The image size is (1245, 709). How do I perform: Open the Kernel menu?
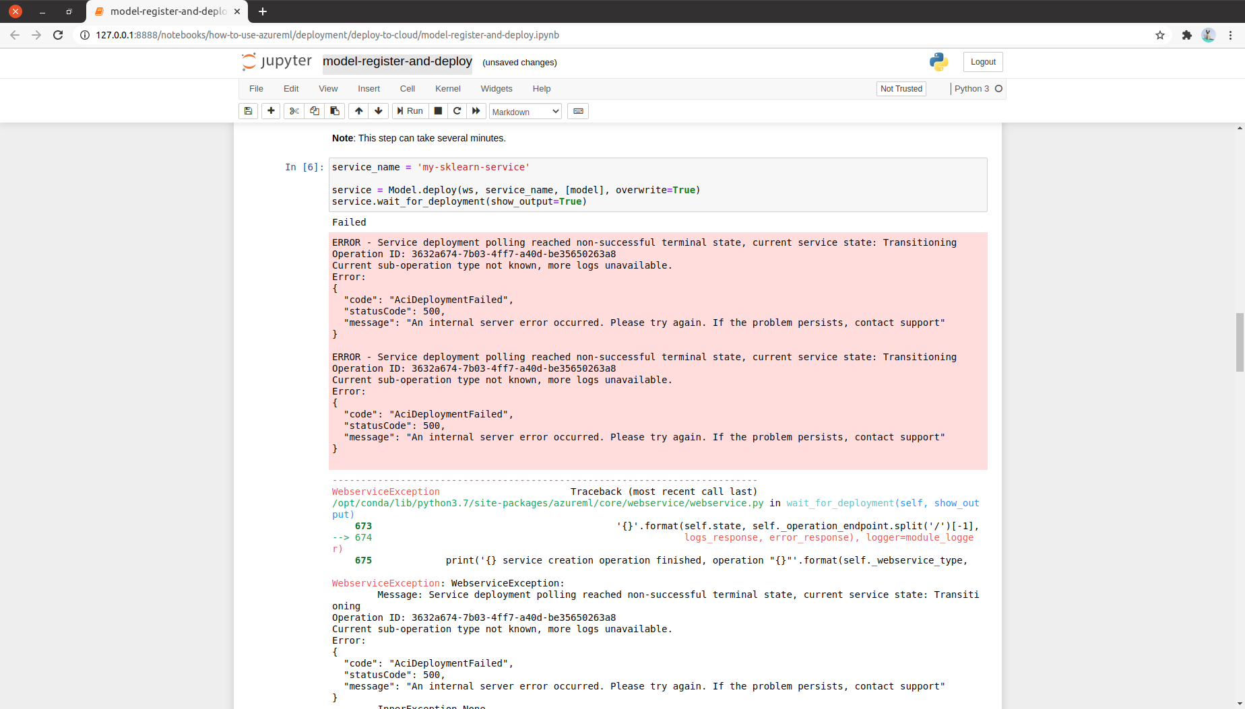pos(447,88)
